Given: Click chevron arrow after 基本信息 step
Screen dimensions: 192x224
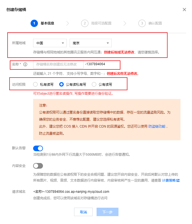Looking at the screenshot, I should click(x=68, y=23).
